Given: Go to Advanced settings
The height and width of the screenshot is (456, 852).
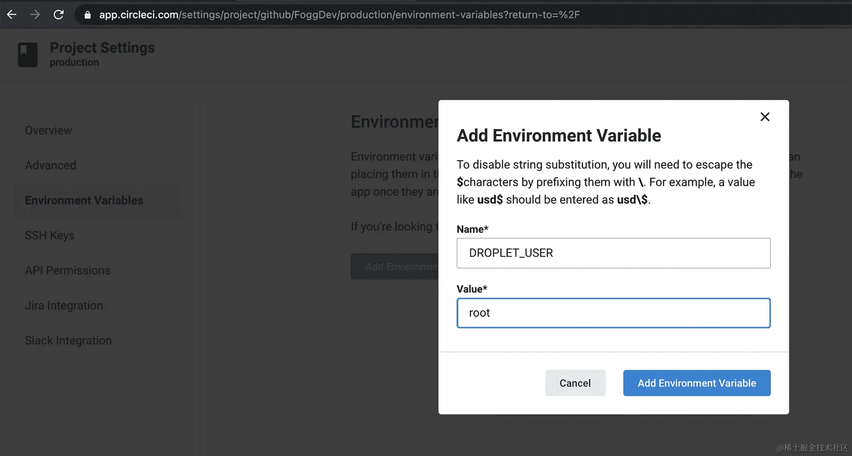Looking at the screenshot, I should [50, 165].
